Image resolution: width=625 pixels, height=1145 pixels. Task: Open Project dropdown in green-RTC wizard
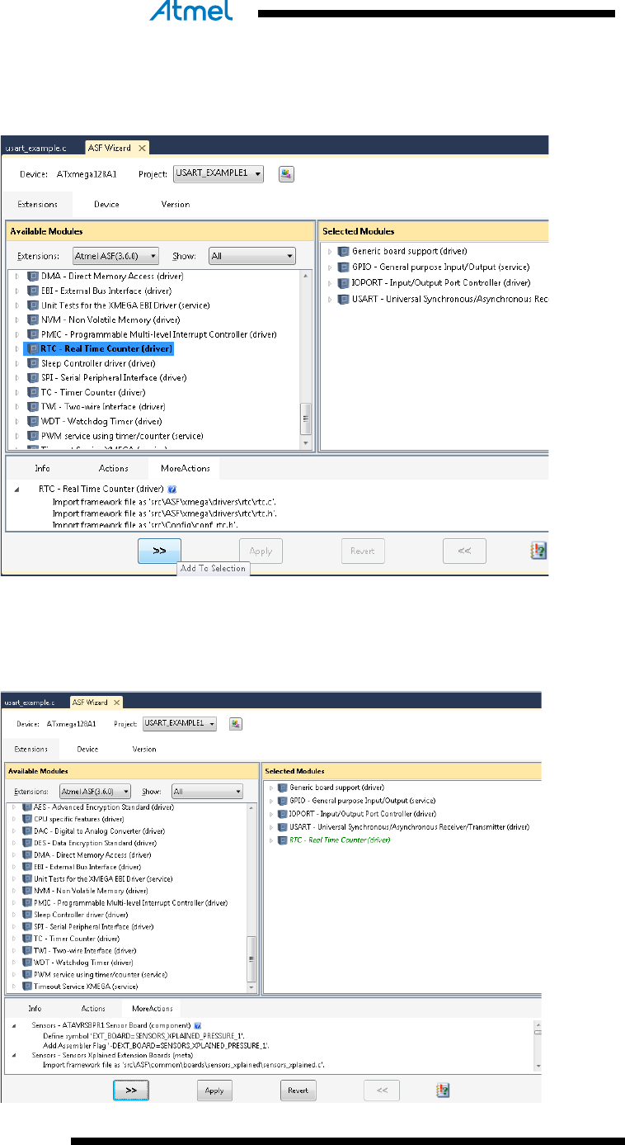tap(180, 724)
